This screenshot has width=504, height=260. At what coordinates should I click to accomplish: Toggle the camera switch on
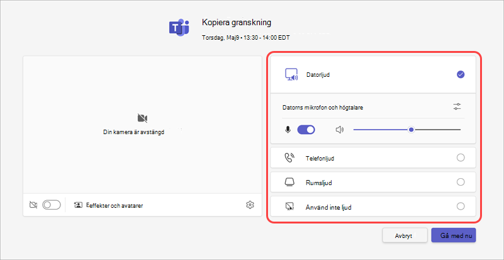[52, 205]
